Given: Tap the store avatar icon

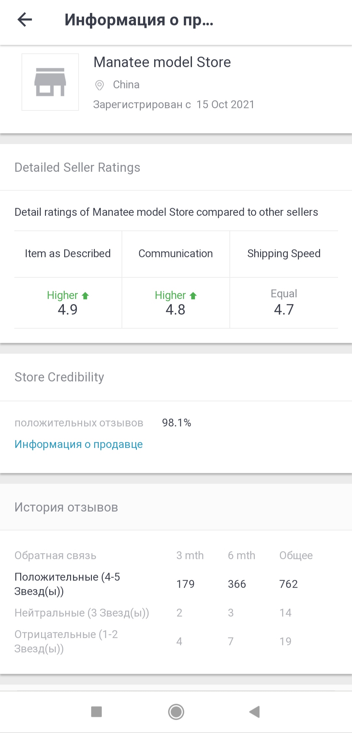Looking at the screenshot, I should pyautogui.click(x=50, y=82).
